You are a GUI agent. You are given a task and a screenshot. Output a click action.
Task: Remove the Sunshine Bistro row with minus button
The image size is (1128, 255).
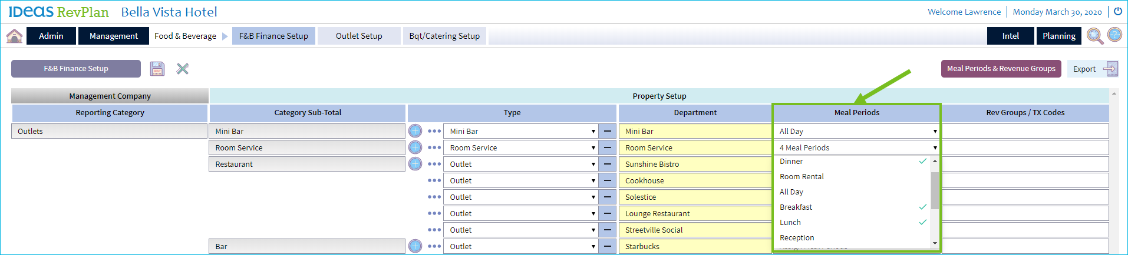(x=607, y=164)
